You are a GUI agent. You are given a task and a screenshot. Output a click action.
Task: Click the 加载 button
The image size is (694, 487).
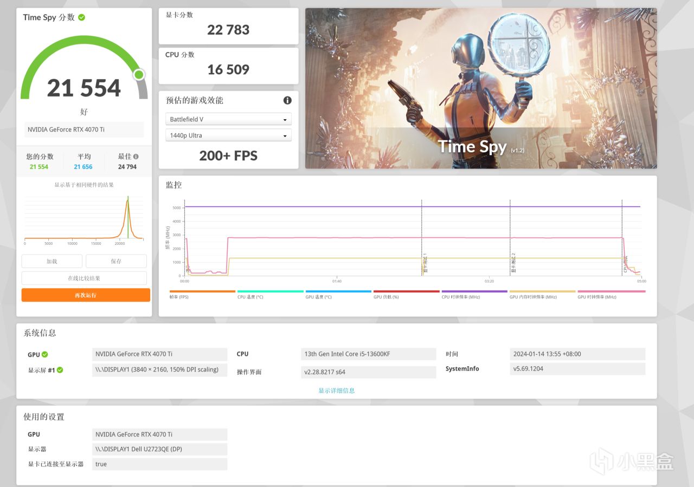pyautogui.click(x=52, y=261)
